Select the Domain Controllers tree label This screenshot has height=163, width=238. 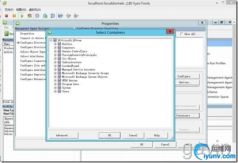tap(75, 51)
